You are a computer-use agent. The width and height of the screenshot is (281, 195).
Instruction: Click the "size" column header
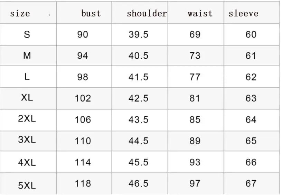(20, 13)
